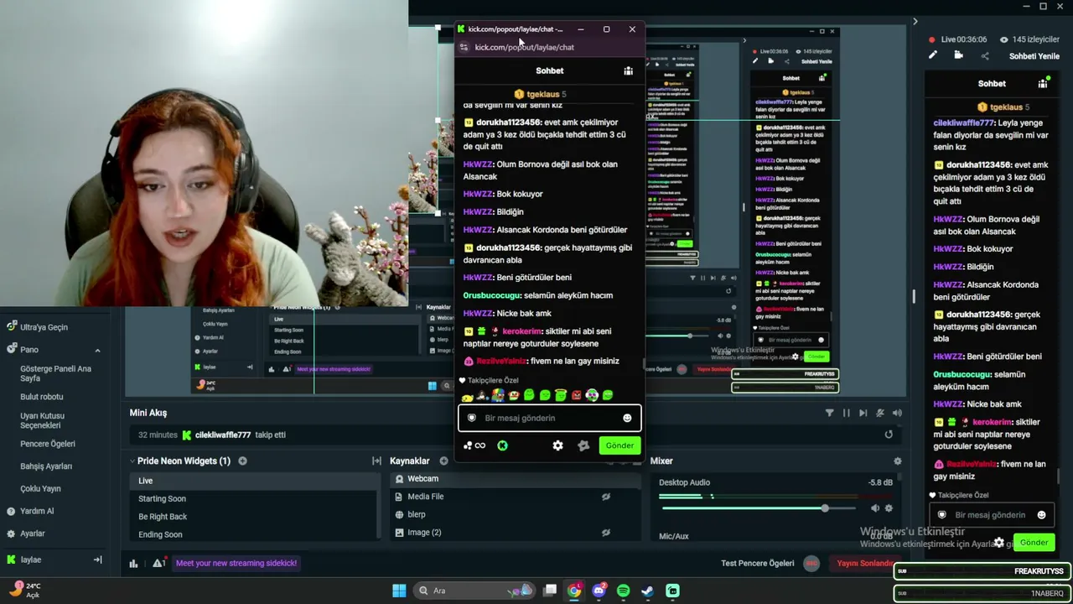Viewport: 1073px width, 604px height.
Task: Pause the Mini Akış alert queue
Action: pos(846,413)
